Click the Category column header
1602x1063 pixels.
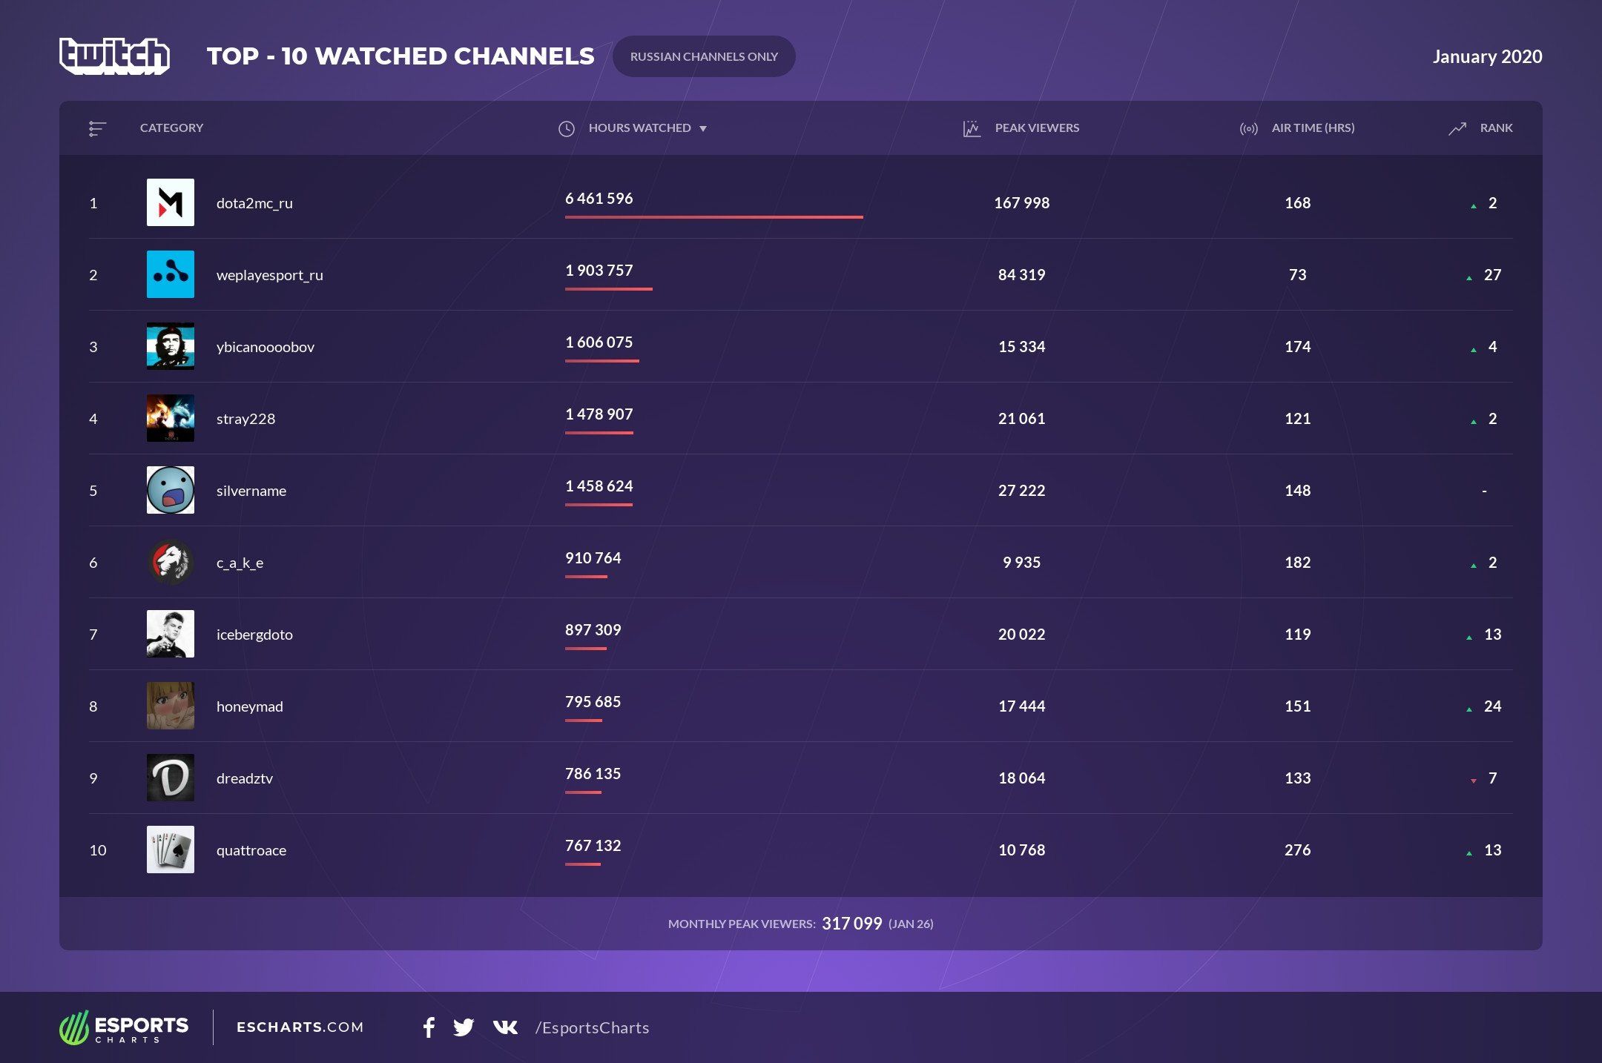(x=171, y=128)
